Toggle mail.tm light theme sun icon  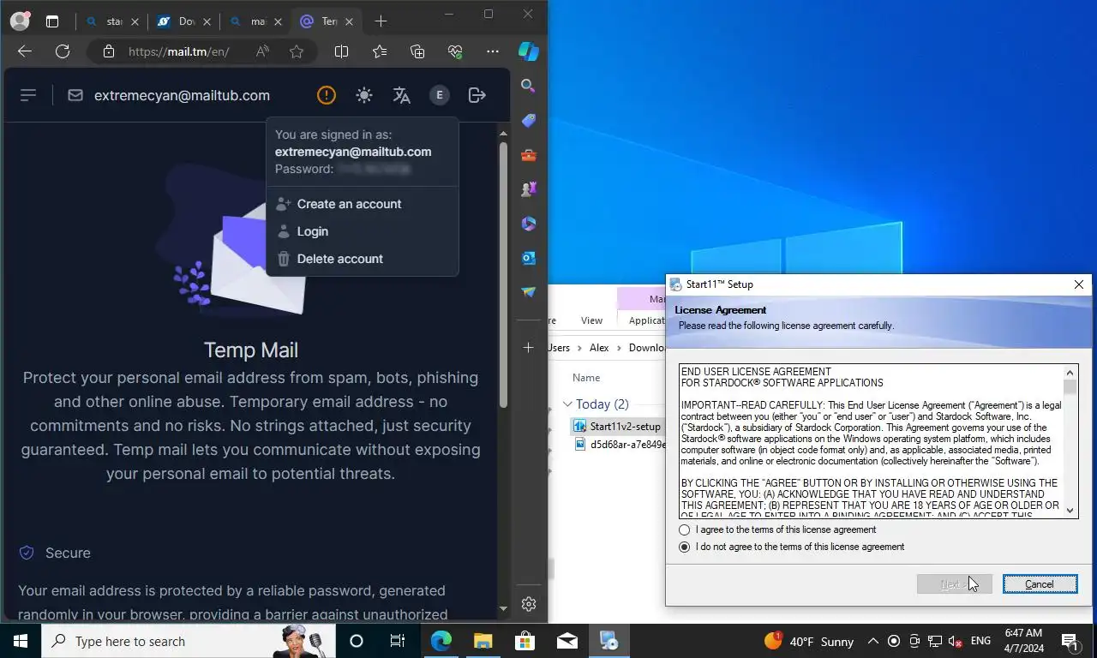[364, 95]
